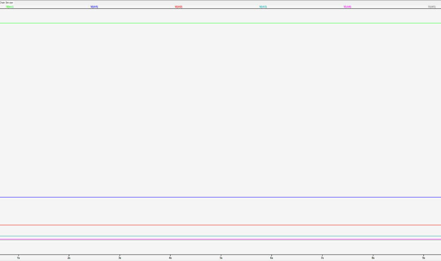The height and width of the screenshot is (261, 441).
Task: Click the blue V(dt1) trace label
Action: pos(94,7)
